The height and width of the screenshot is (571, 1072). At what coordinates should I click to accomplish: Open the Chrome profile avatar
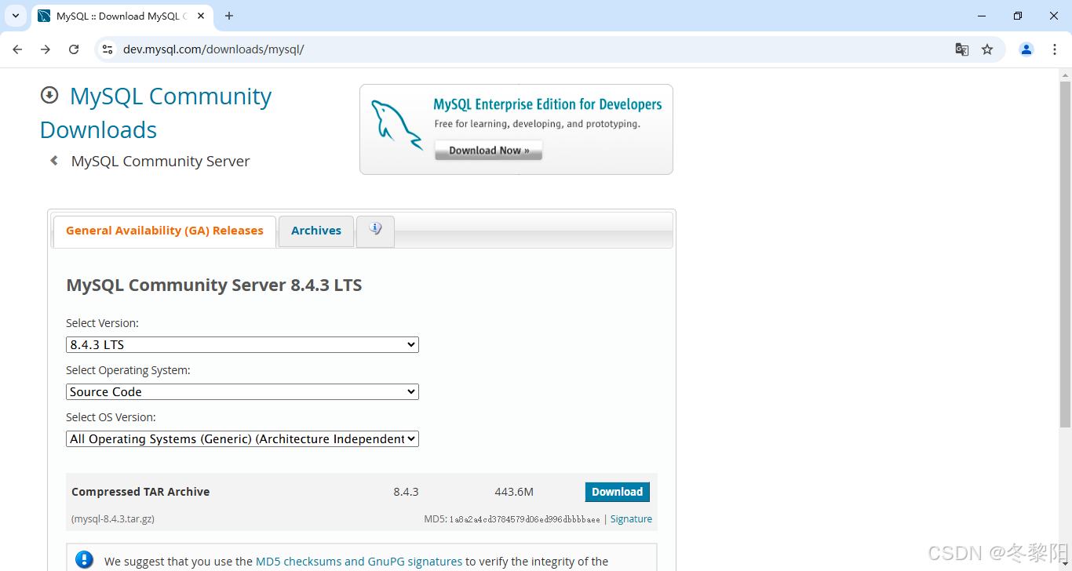(x=1026, y=49)
